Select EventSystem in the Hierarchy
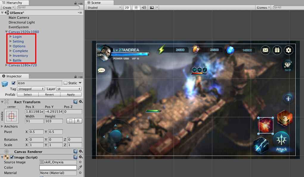 18,27
